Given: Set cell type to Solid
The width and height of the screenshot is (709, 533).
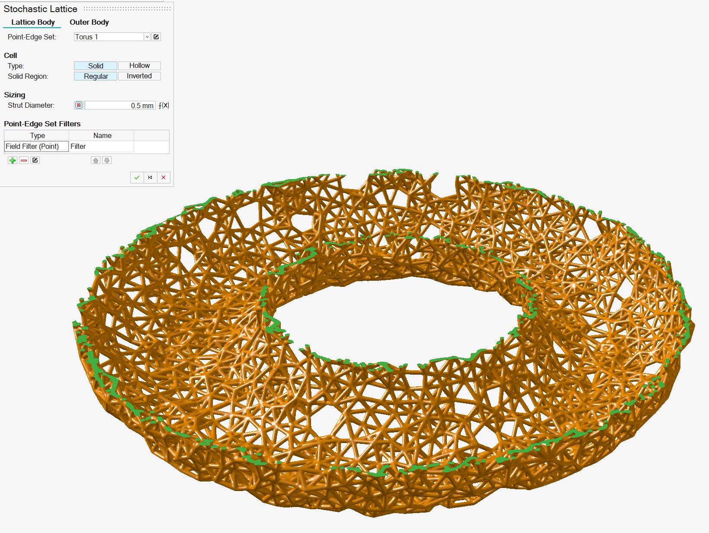Looking at the screenshot, I should pyautogui.click(x=96, y=66).
